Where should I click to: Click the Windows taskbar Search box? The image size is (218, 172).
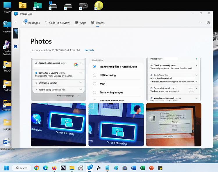pos(21,168)
